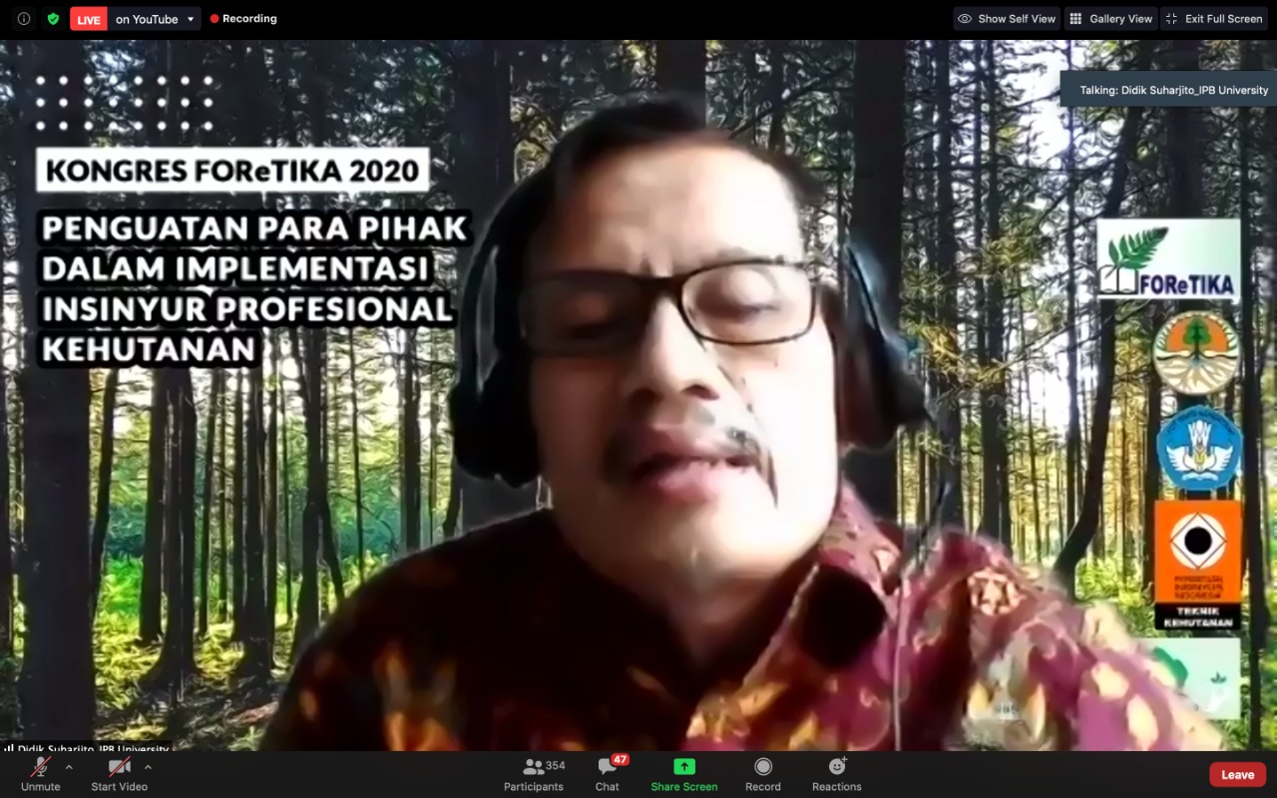Screen dimensions: 1277x798
Task: Expand the on YouTube live dropdown
Action: pos(191,19)
